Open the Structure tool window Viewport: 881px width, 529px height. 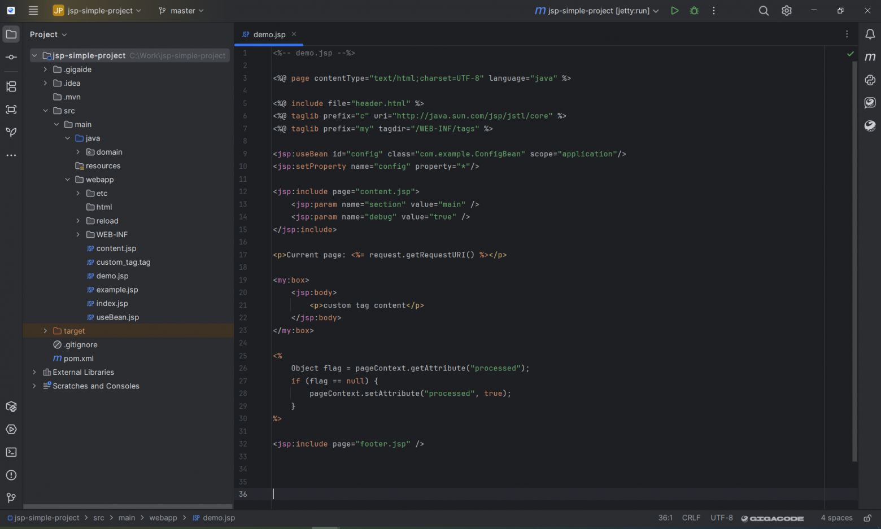tap(11, 86)
